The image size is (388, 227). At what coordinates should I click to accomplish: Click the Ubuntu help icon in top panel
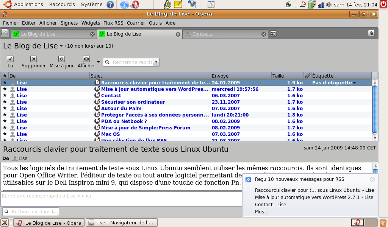(110, 5)
